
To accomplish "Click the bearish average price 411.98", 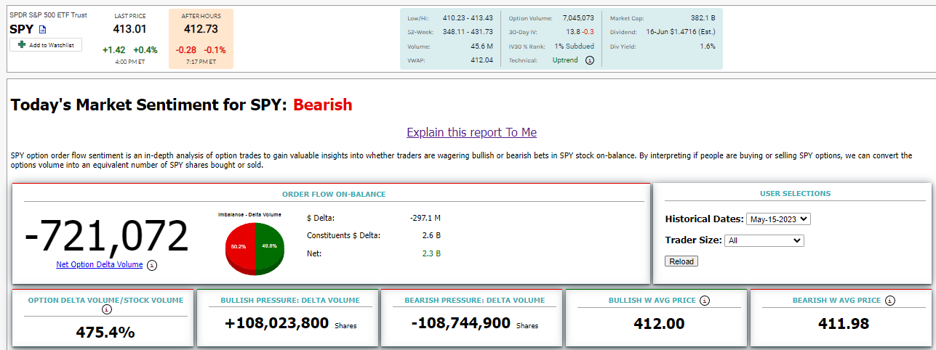I will (x=844, y=324).
